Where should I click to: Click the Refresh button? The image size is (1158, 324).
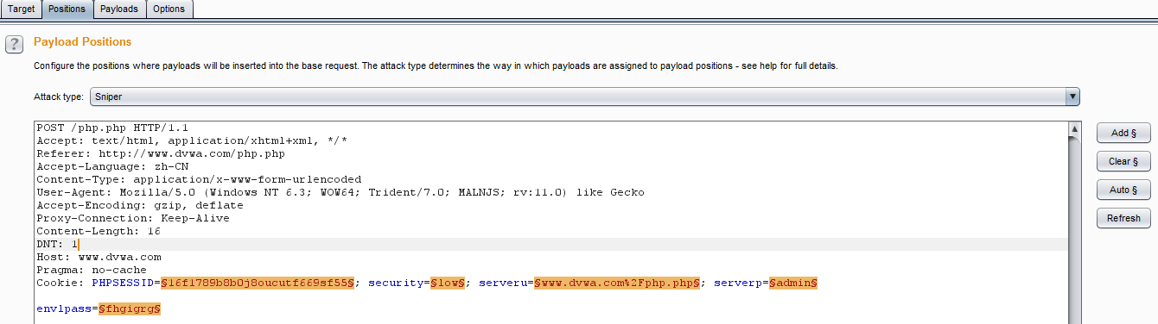(1123, 218)
